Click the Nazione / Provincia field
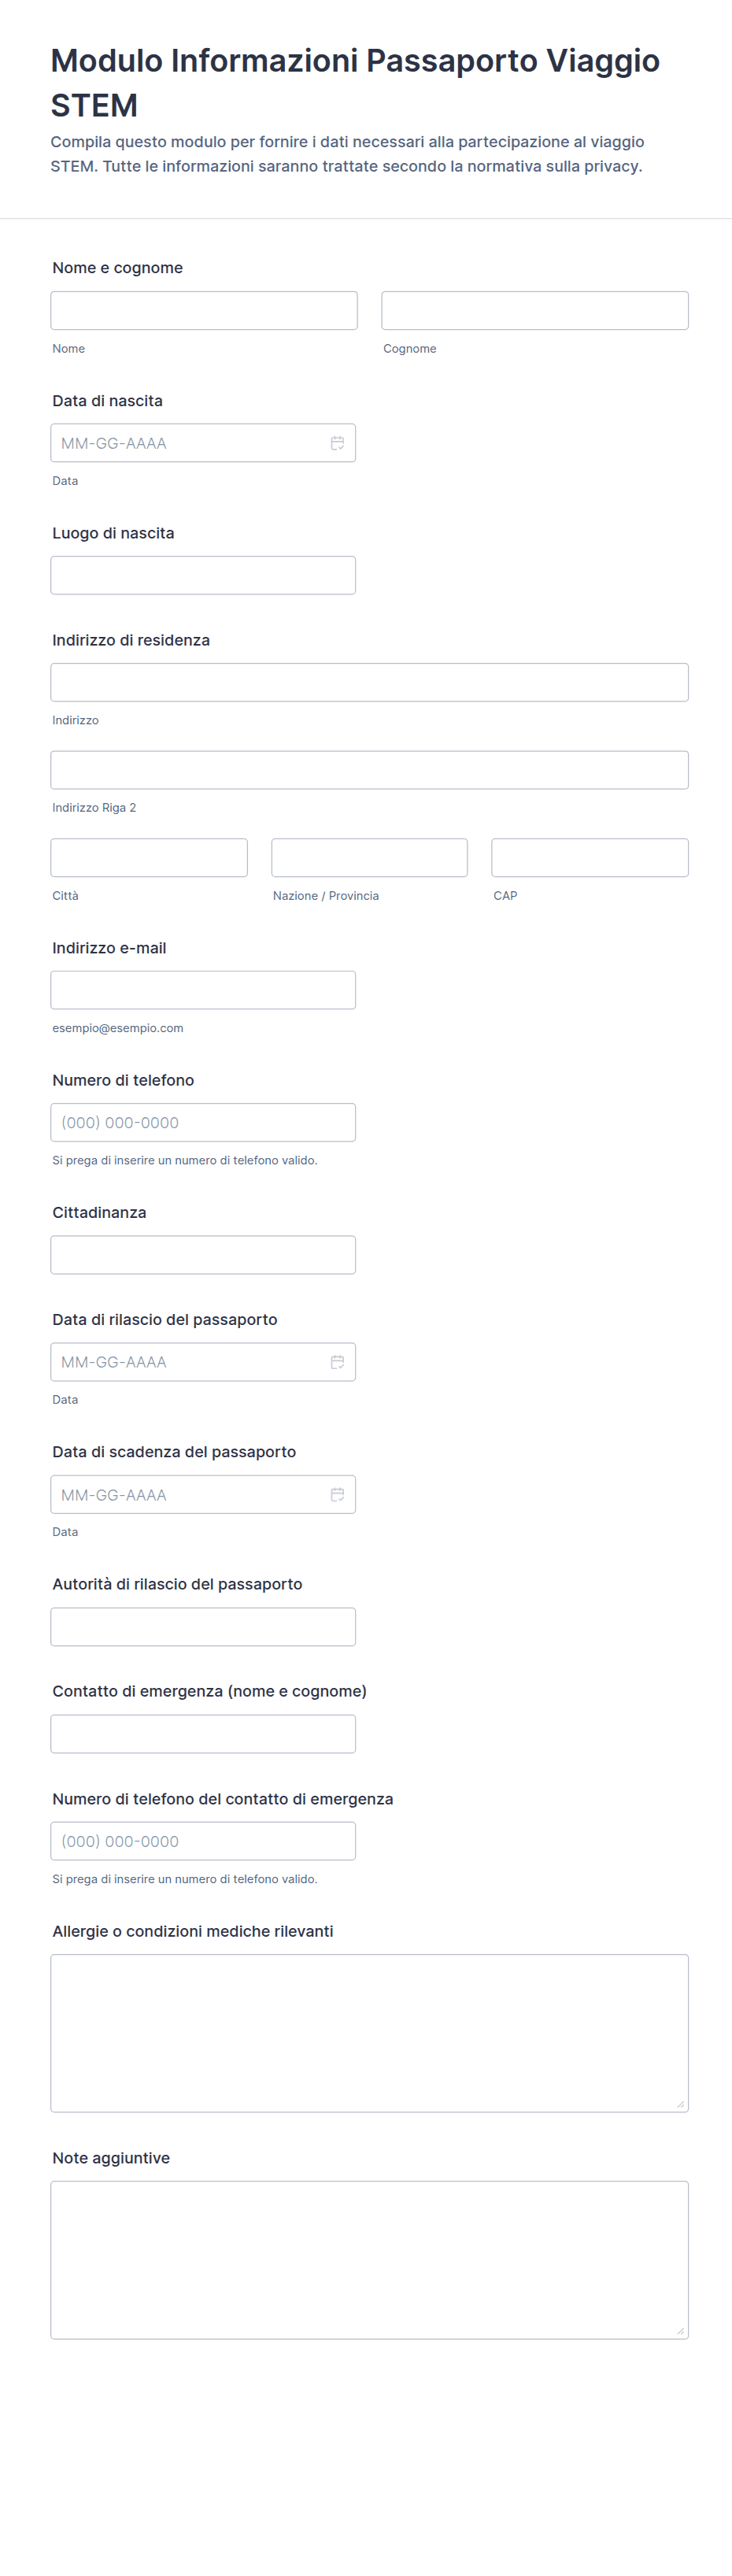 click(369, 858)
